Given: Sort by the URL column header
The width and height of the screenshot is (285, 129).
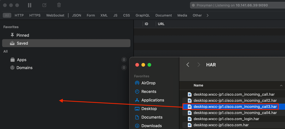Looking at the screenshot, I should pos(161,24).
